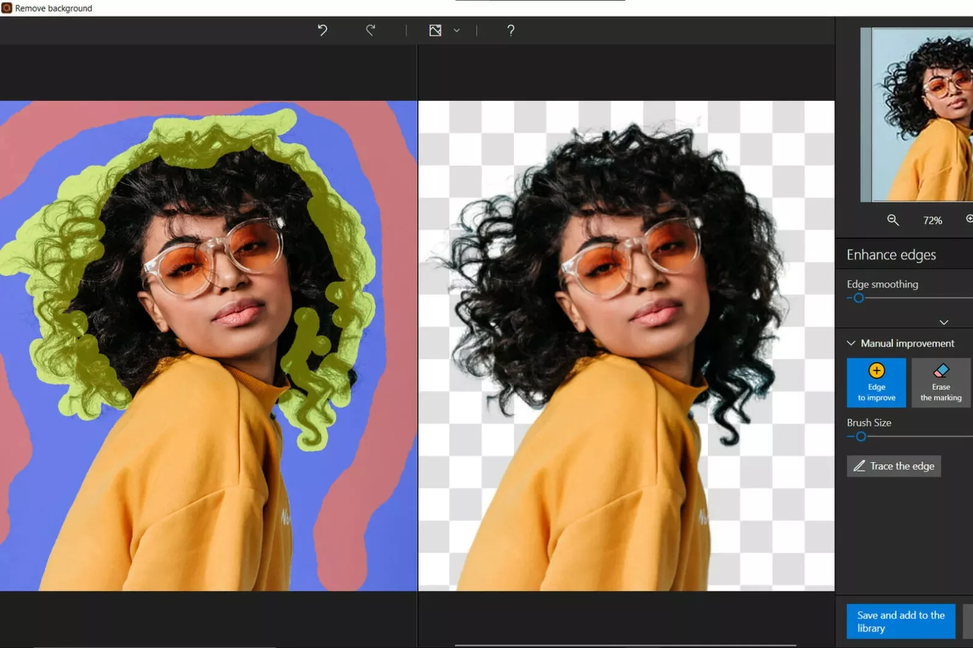973x648 pixels.
Task: Click the undo arrow icon
Action: 322,30
